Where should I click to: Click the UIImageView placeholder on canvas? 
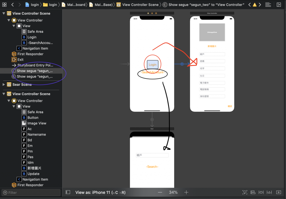click(212, 32)
